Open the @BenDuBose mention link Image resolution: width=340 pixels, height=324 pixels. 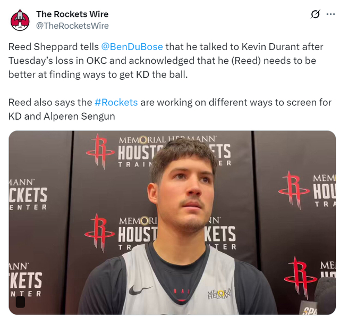132,47
